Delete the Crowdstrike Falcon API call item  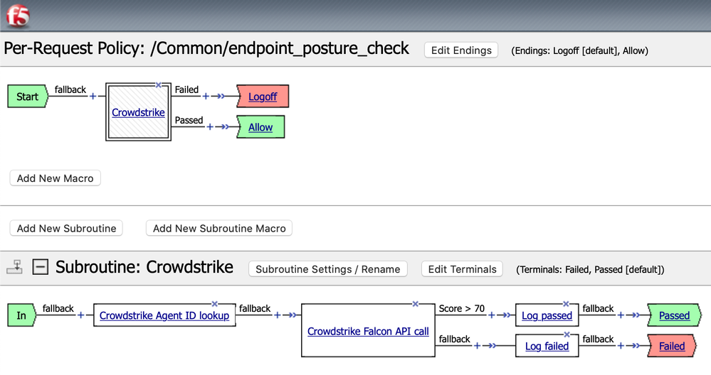pos(415,304)
